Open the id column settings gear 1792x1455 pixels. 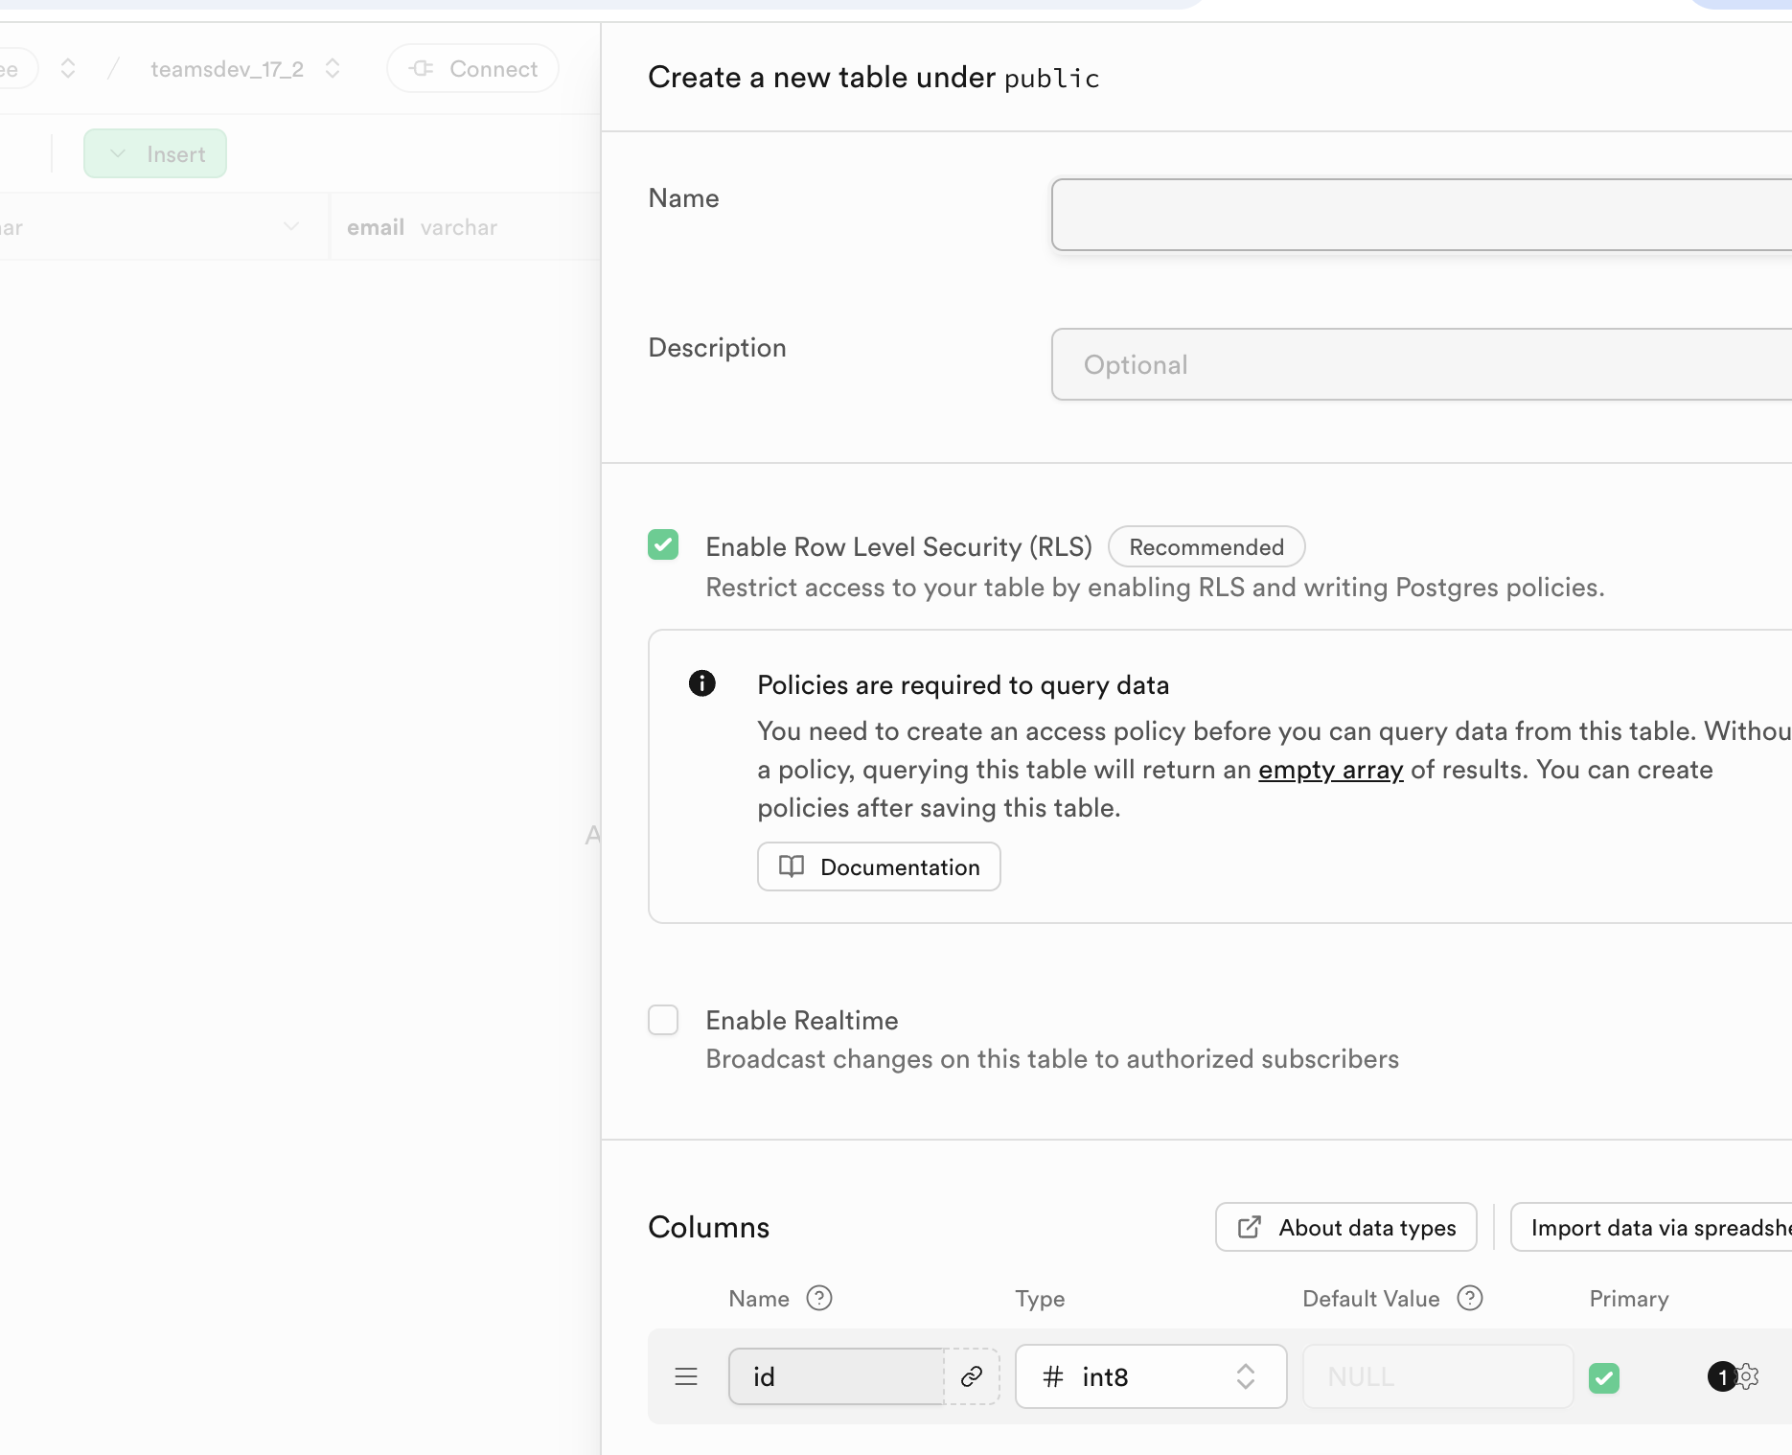1749,1376
